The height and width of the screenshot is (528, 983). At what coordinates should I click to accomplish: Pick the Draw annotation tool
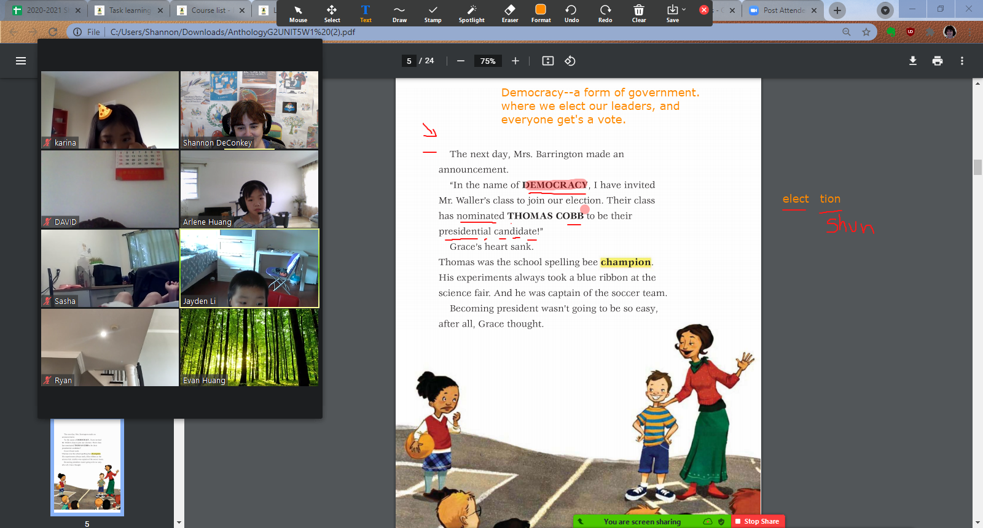399,14
